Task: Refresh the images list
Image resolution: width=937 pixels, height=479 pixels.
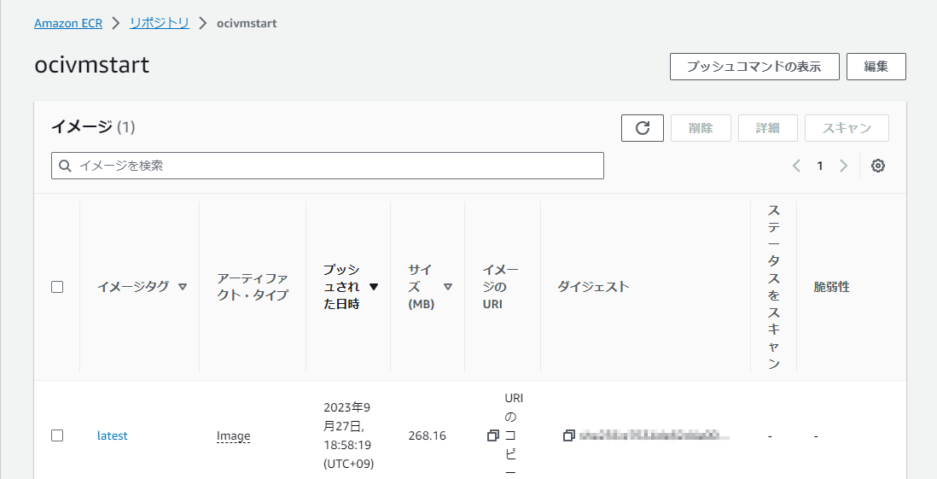Action: [643, 128]
